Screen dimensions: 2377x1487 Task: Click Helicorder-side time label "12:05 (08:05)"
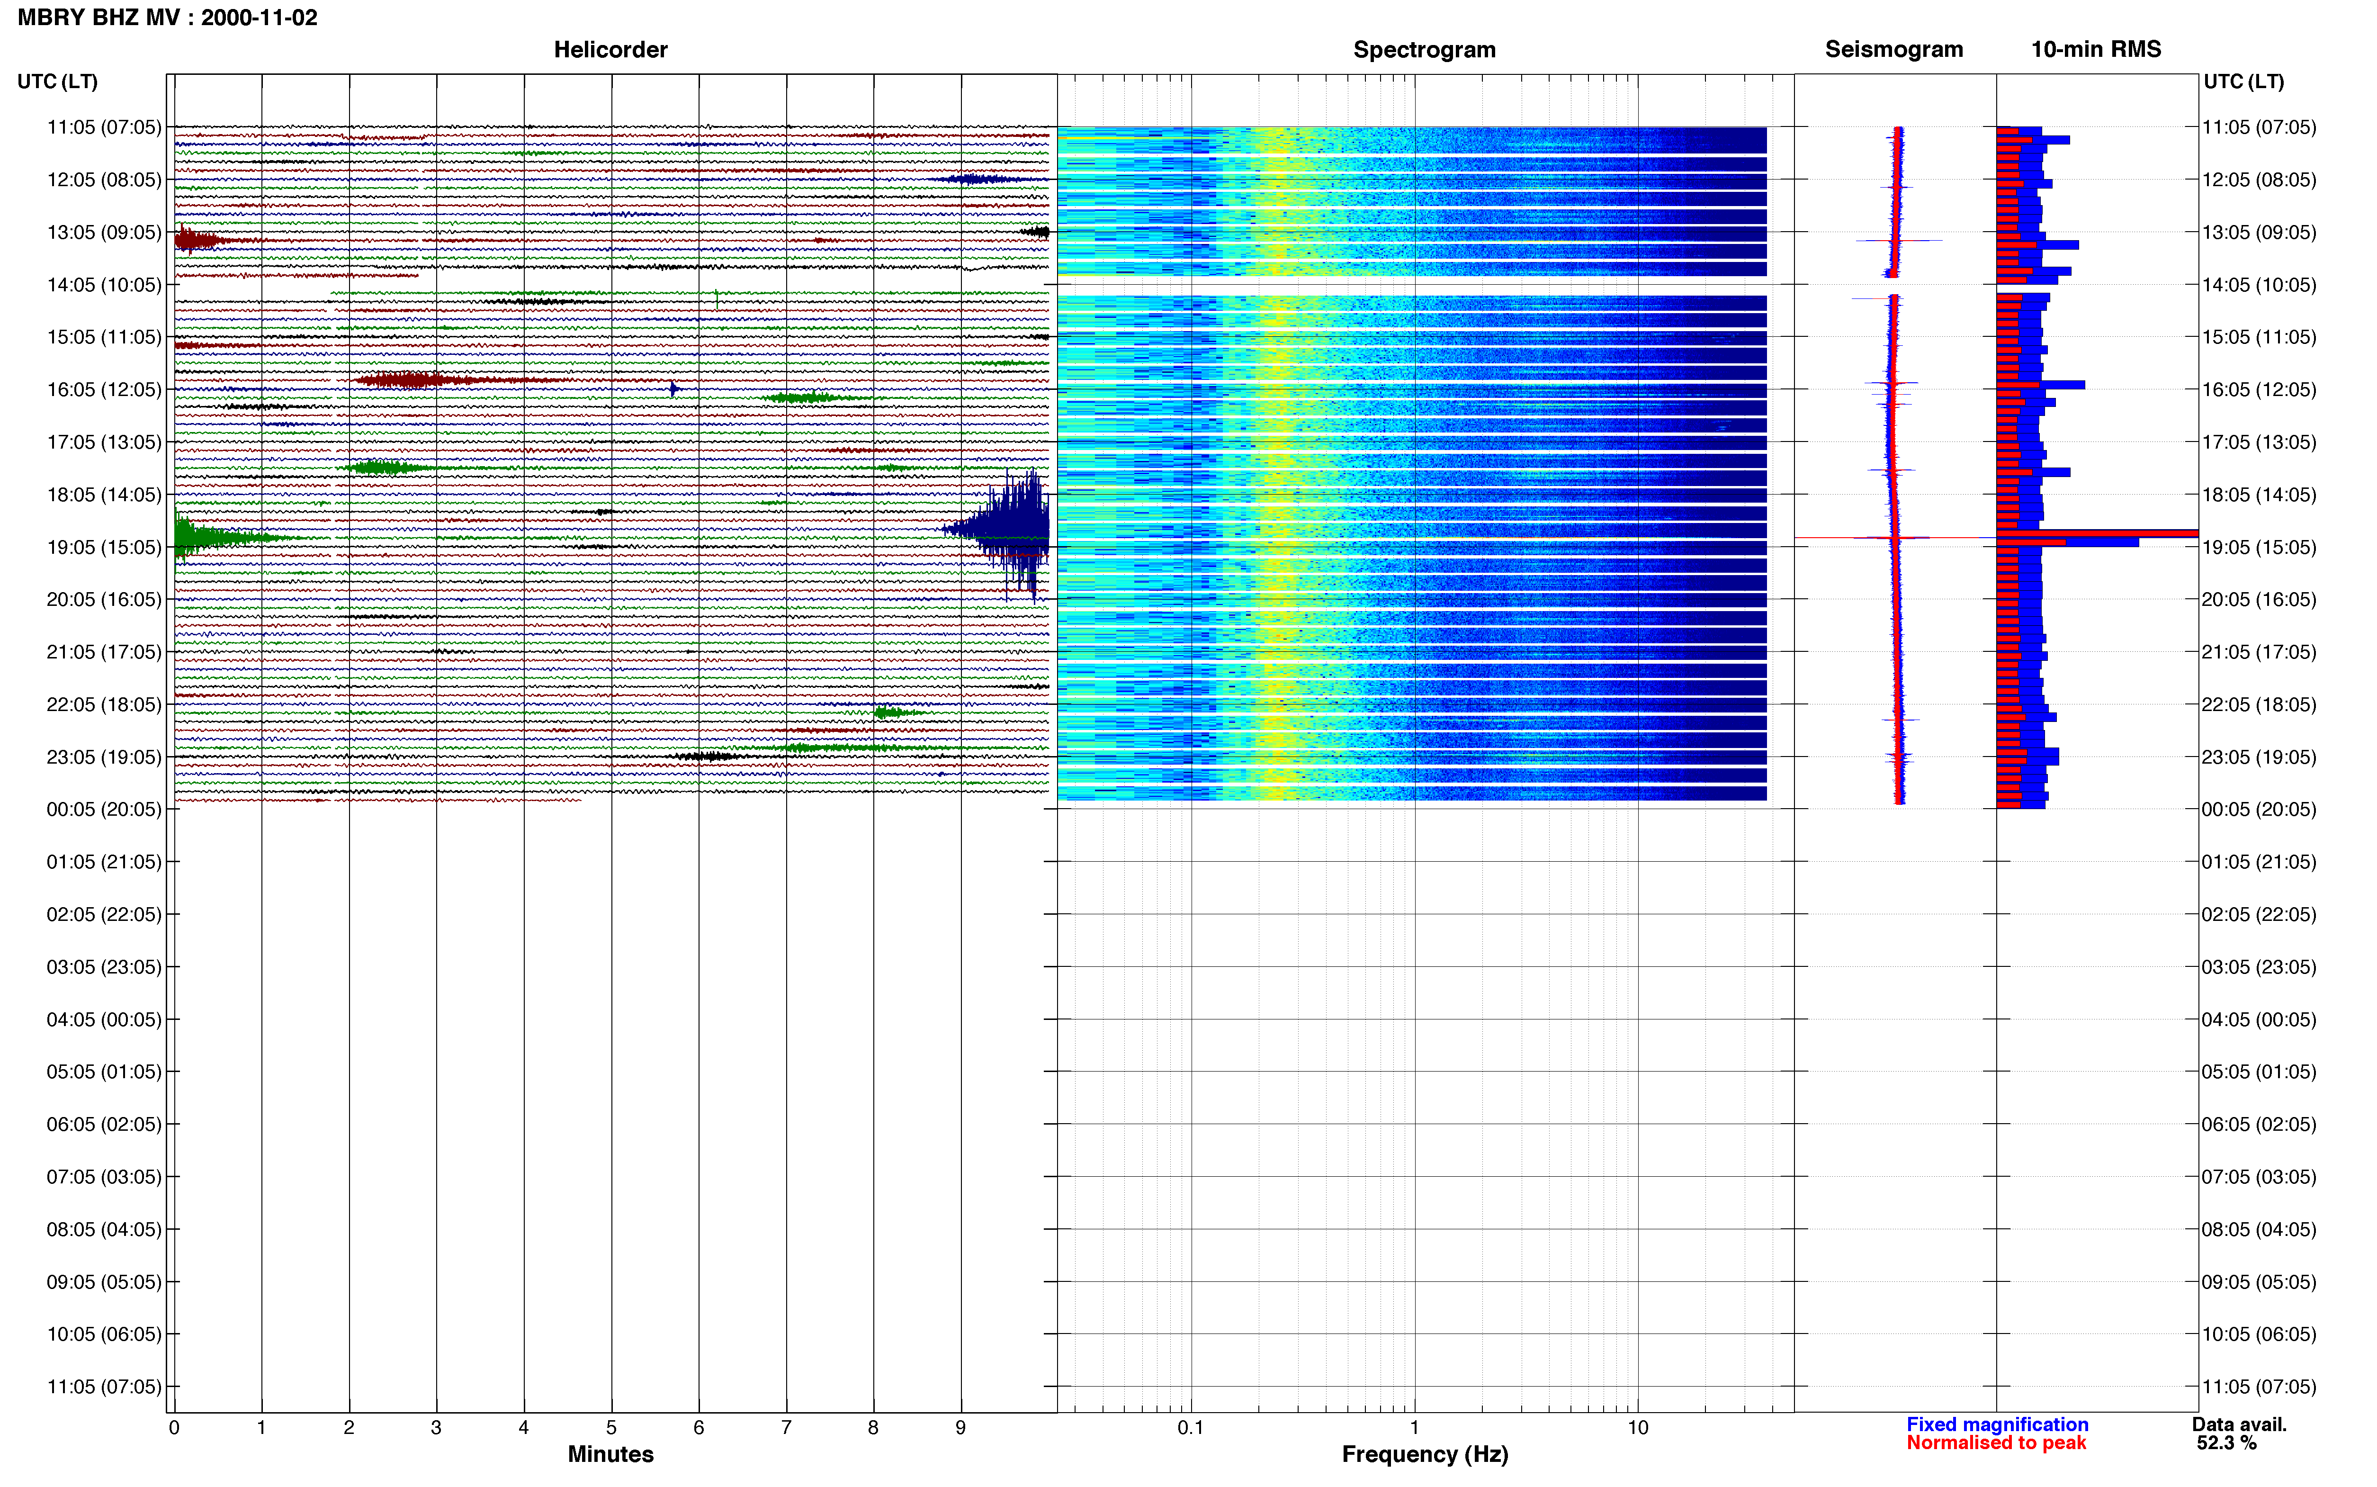tap(104, 180)
